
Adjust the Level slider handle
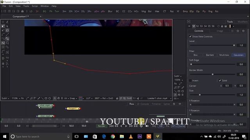point(234,45)
